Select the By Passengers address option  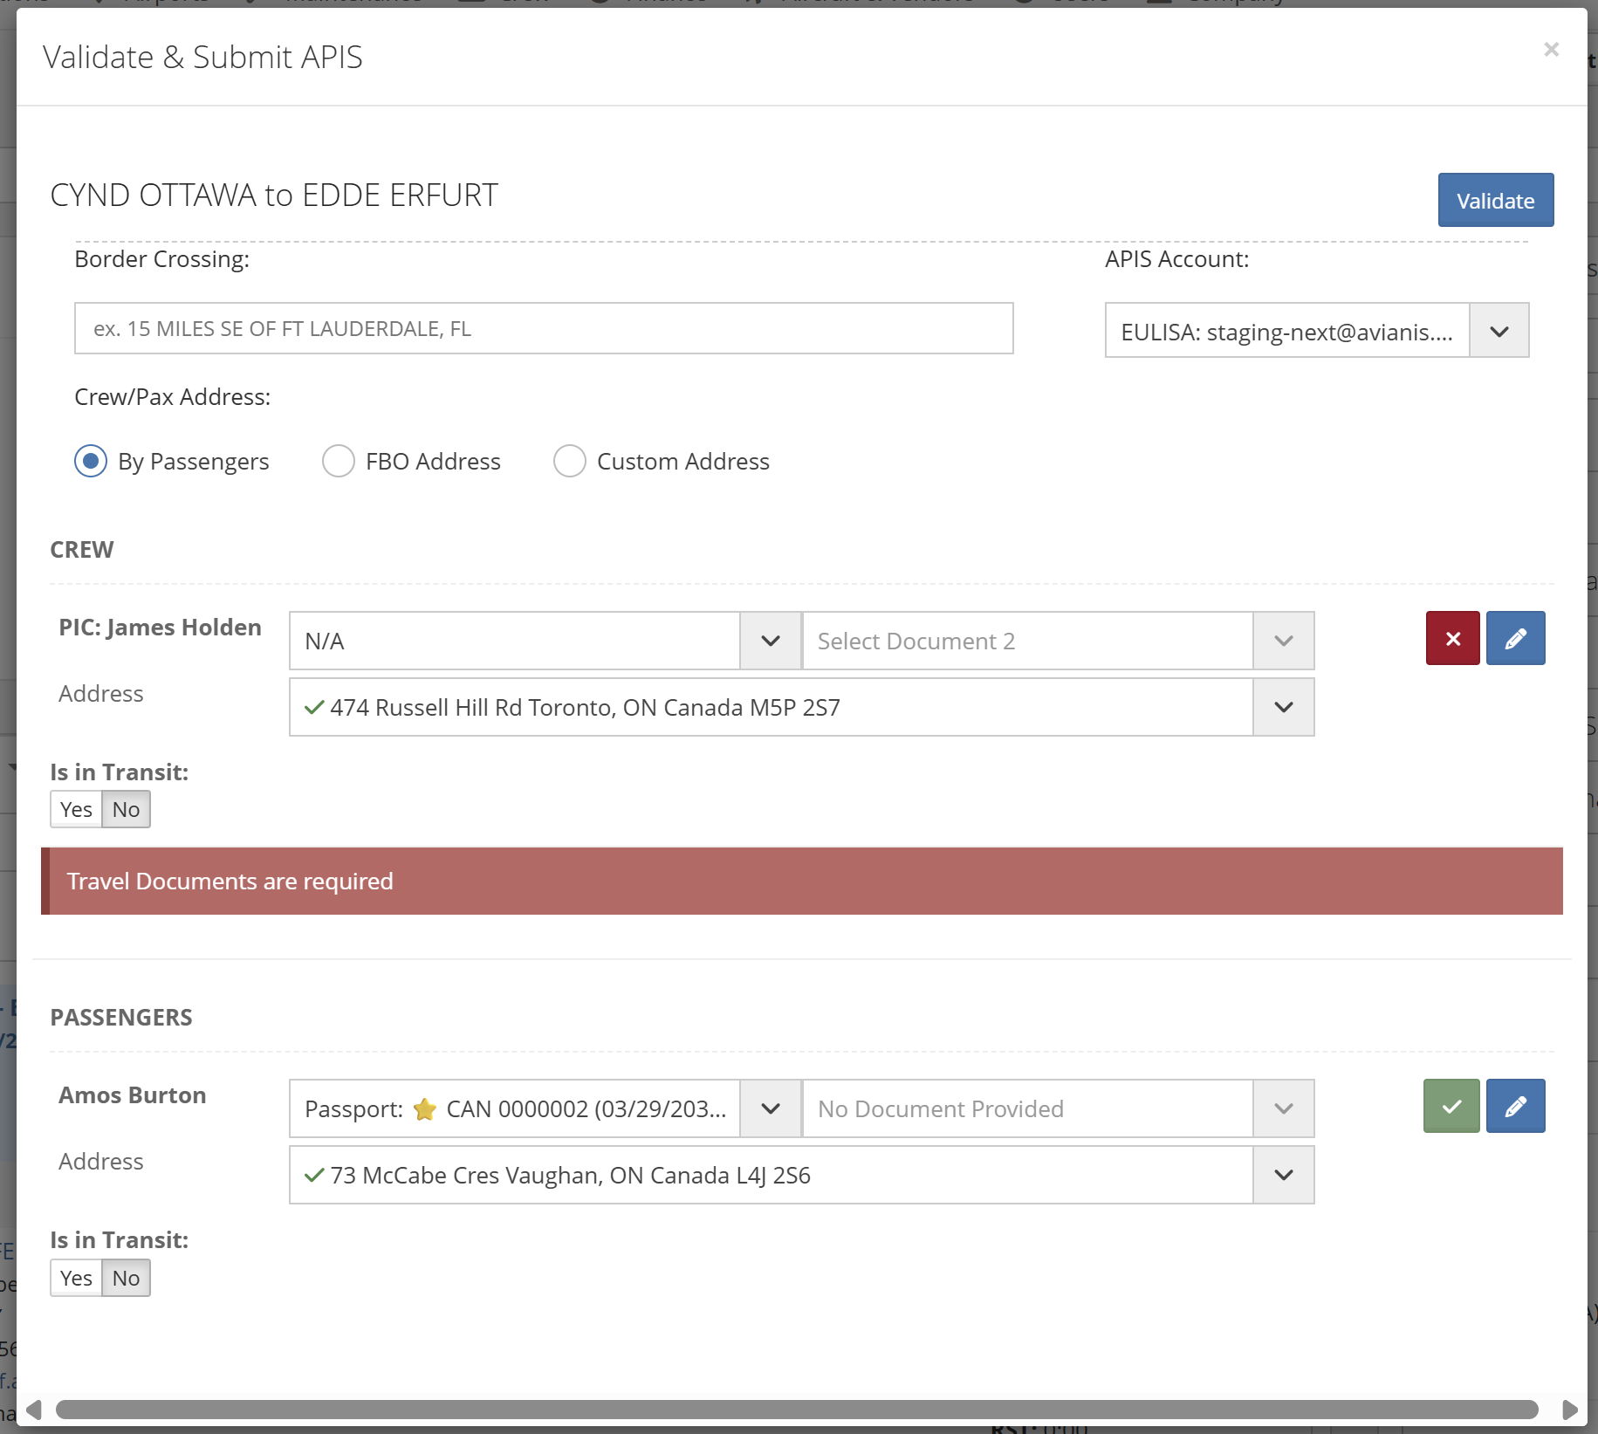tap(91, 461)
